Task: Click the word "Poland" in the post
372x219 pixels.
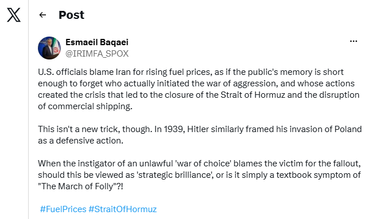Action: click(x=348, y=129)
